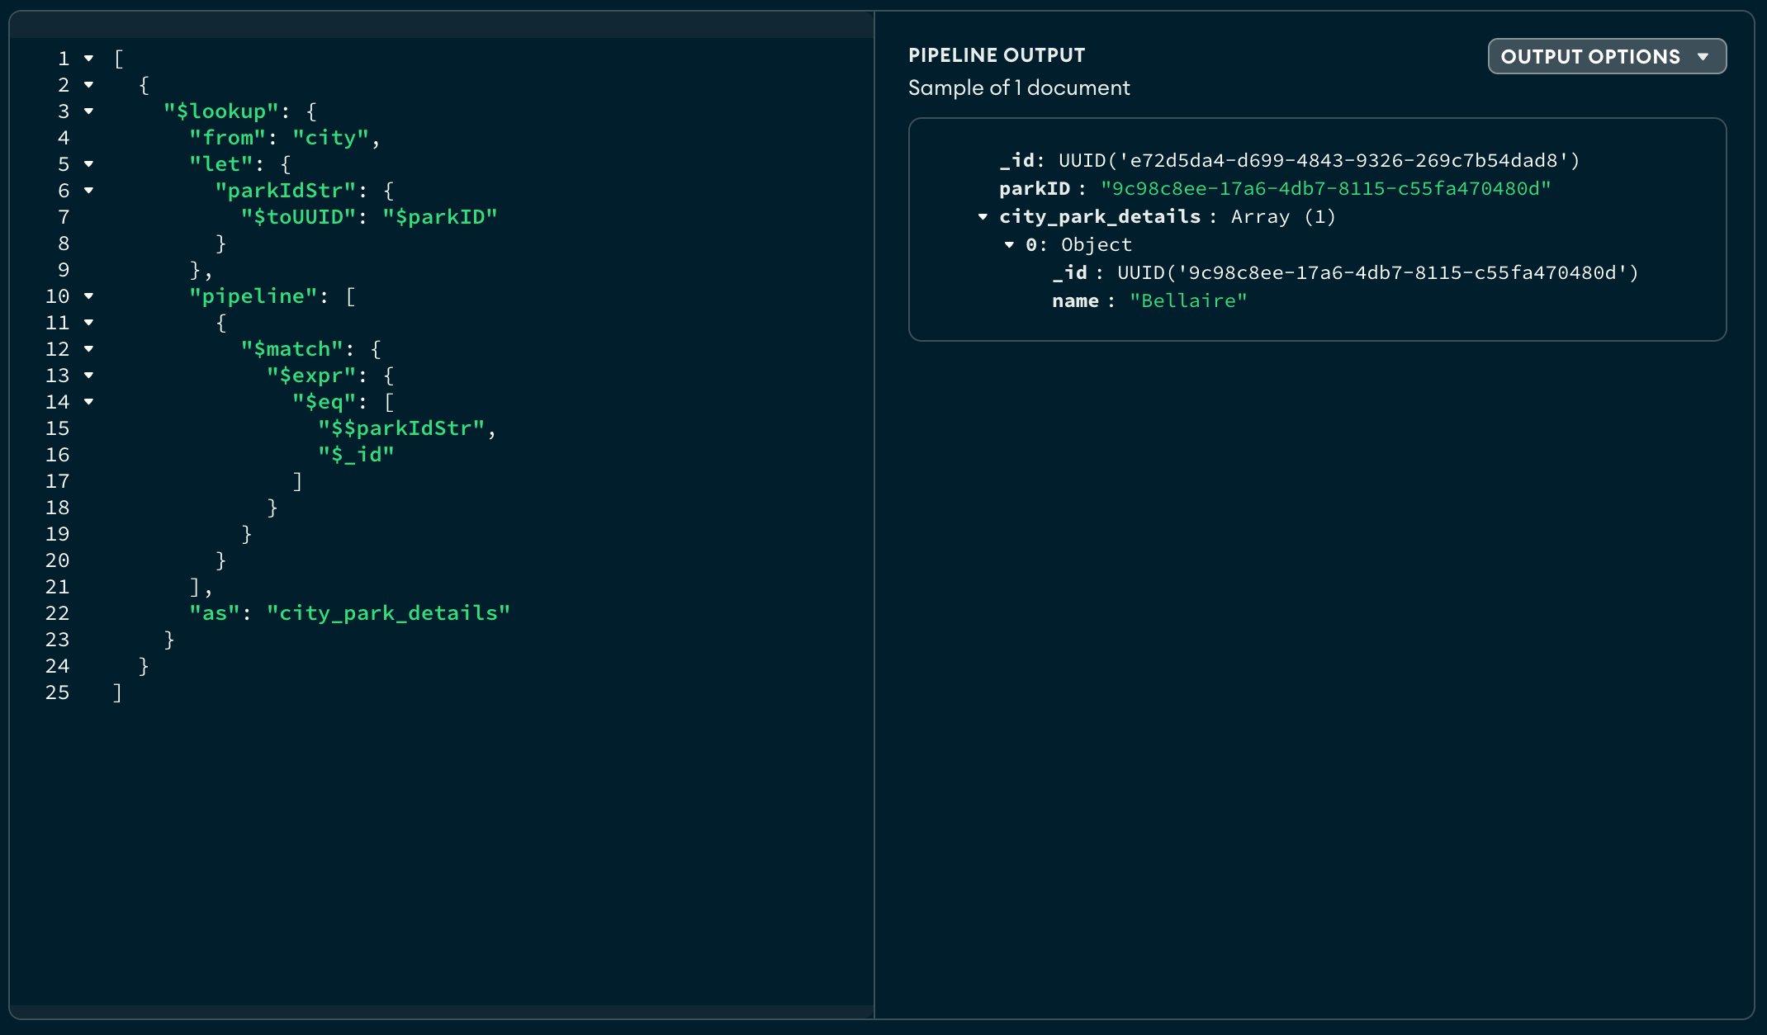
Task: Collapse the fold arrow on line 1
Action: click(x=88, y=59)
